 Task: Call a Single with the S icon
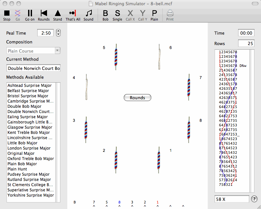117,13
